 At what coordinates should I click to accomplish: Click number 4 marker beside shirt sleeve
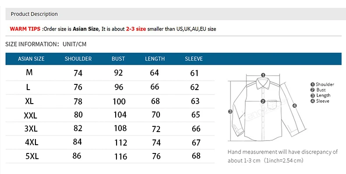pyautogui.click(x=295, y=105)
